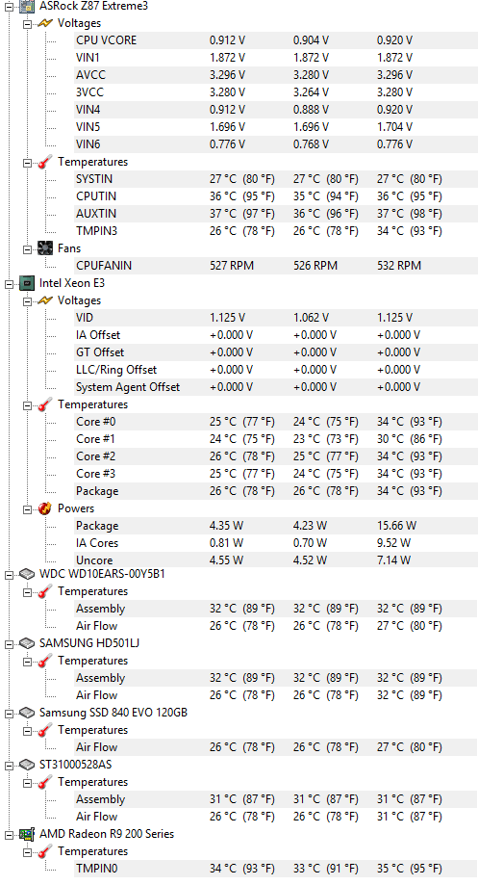Click the Intel Xeon E3 processor icon
This screenshot has width=478, height=885.
coord(27,283)
